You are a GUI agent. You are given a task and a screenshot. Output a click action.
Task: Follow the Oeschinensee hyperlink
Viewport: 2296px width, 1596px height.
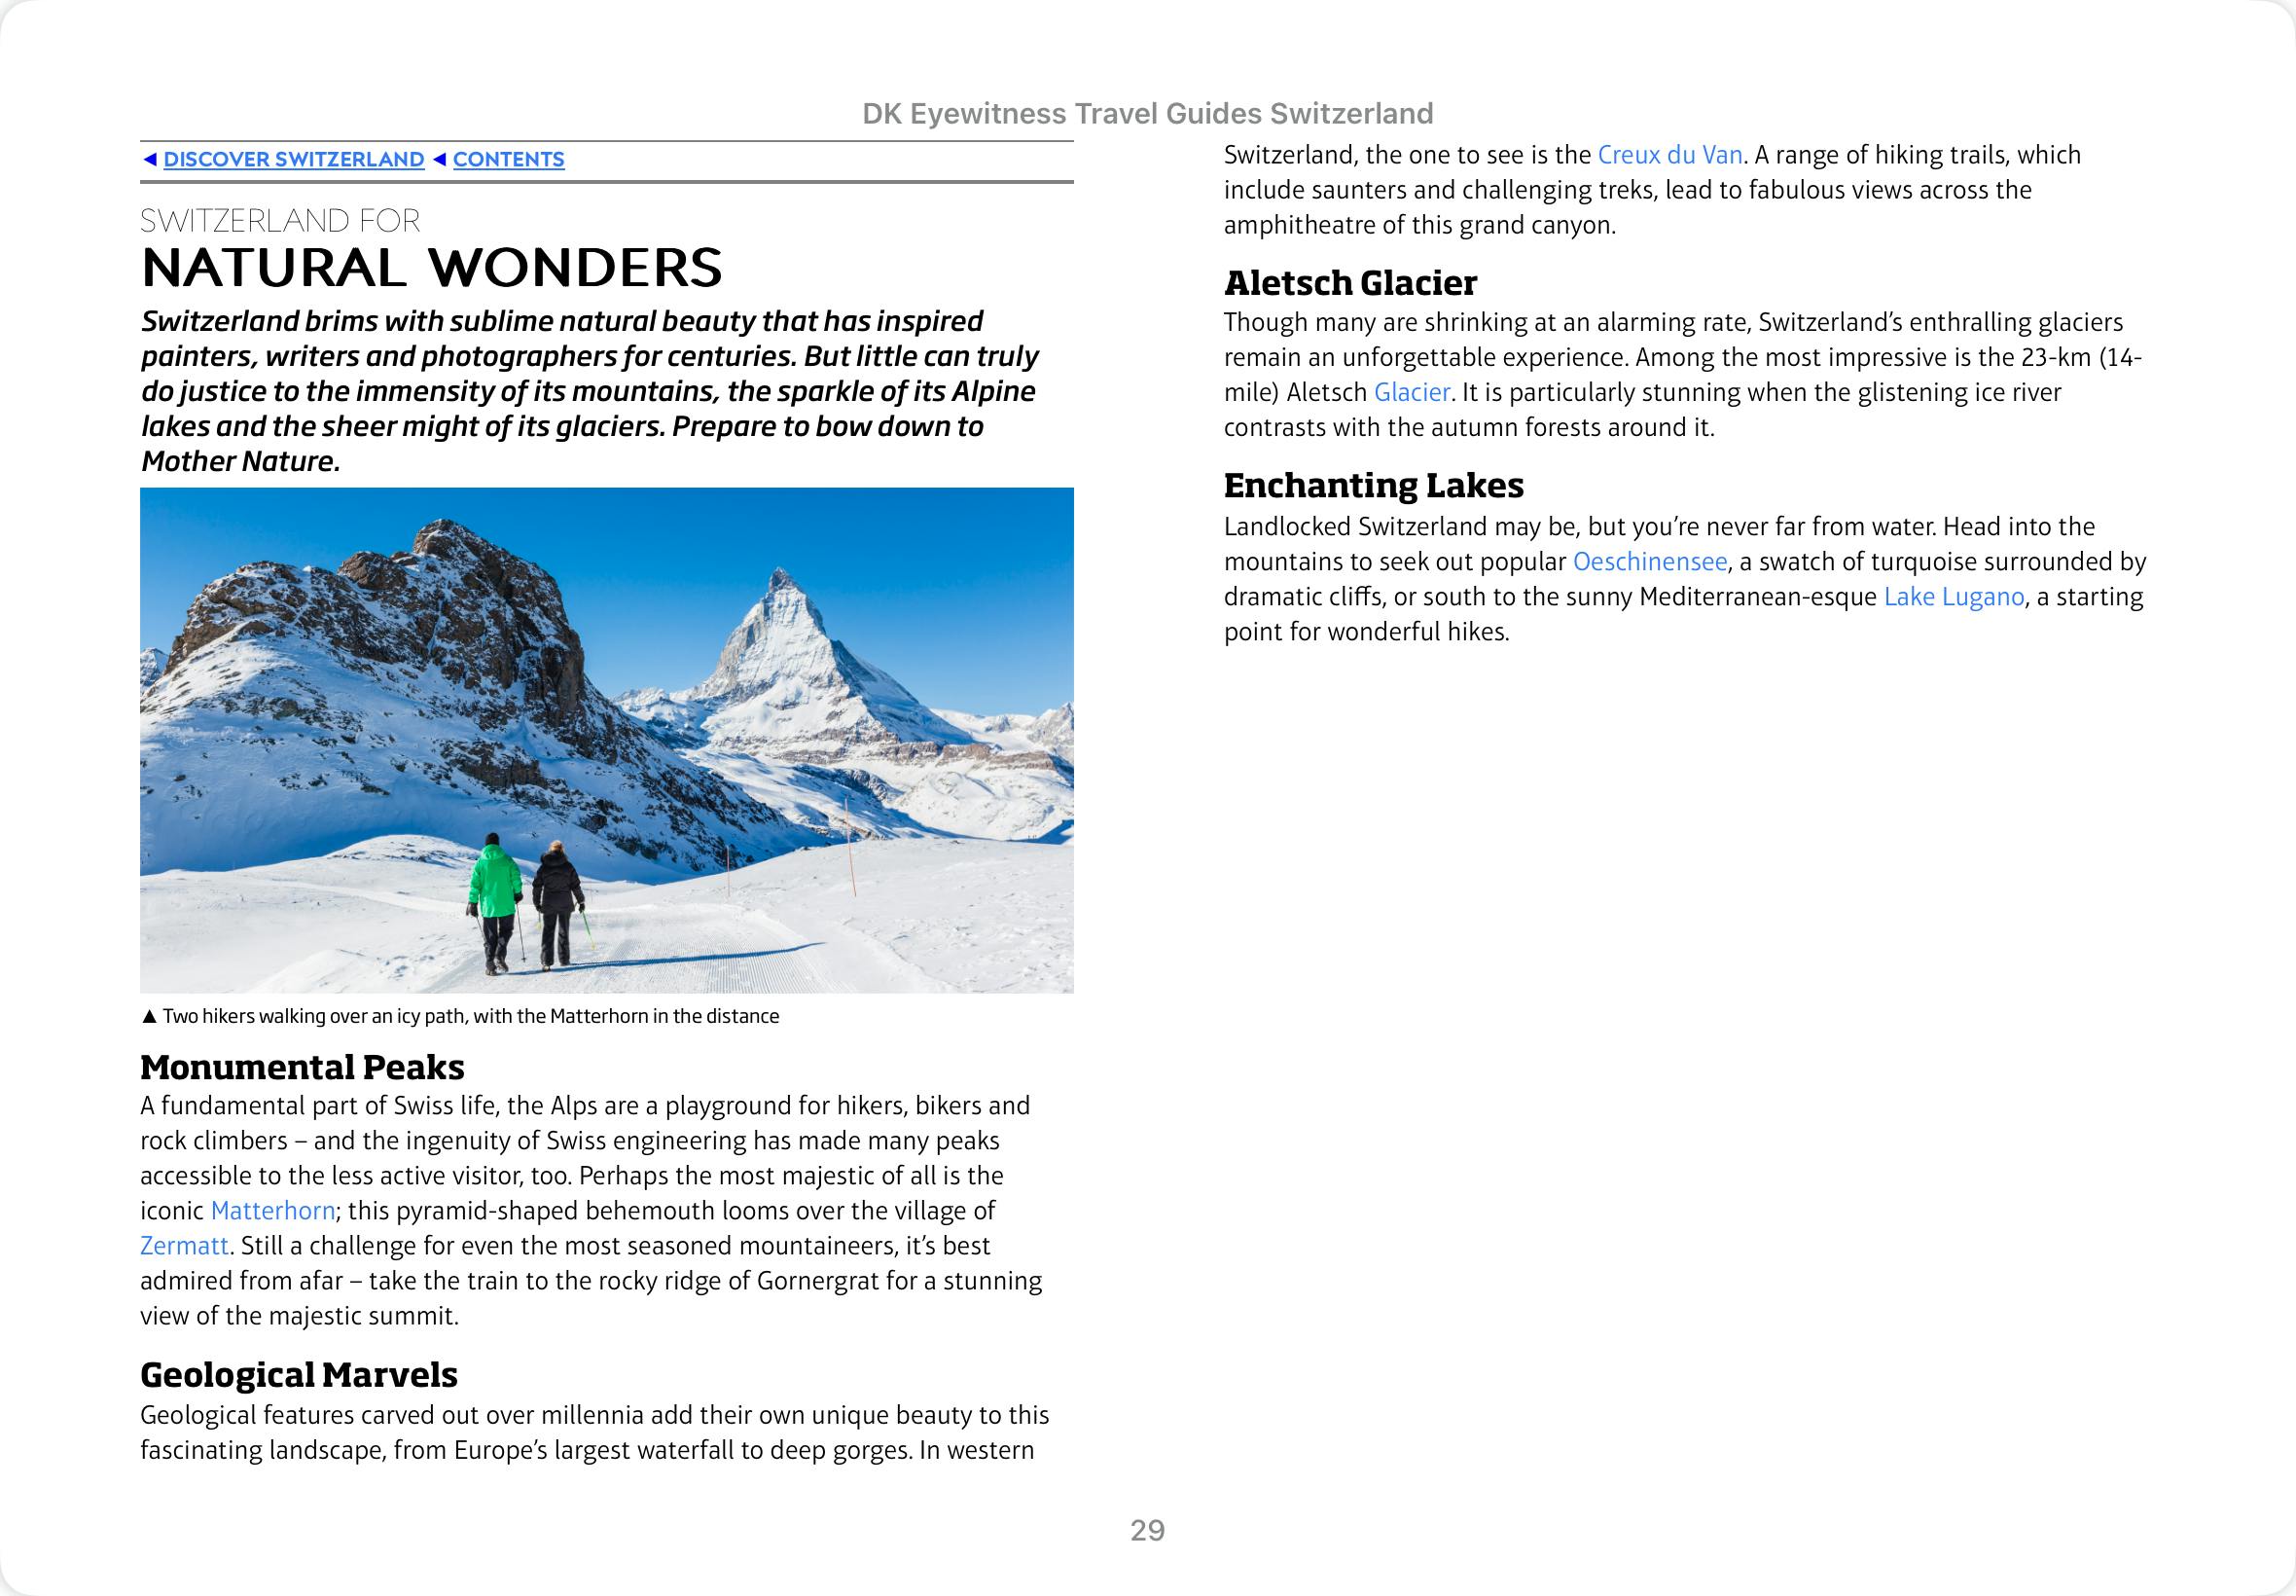pyautogui.click(x=1649, y=562)
